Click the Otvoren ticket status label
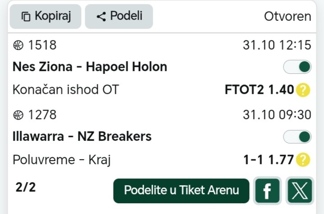 [x=287, y=17]
